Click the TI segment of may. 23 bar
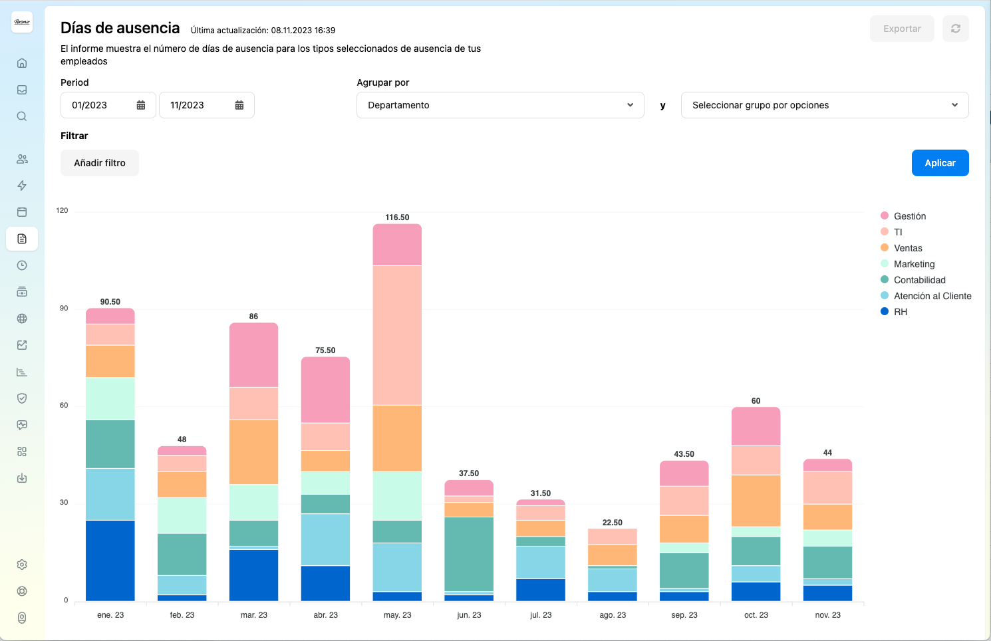Viewport: 991px width, 641px height. (397, 335)
